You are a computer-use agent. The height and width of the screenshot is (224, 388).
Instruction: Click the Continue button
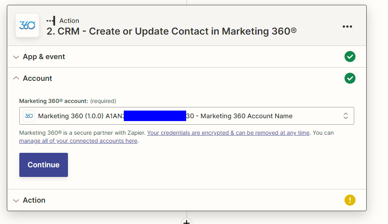pos(43,165)
